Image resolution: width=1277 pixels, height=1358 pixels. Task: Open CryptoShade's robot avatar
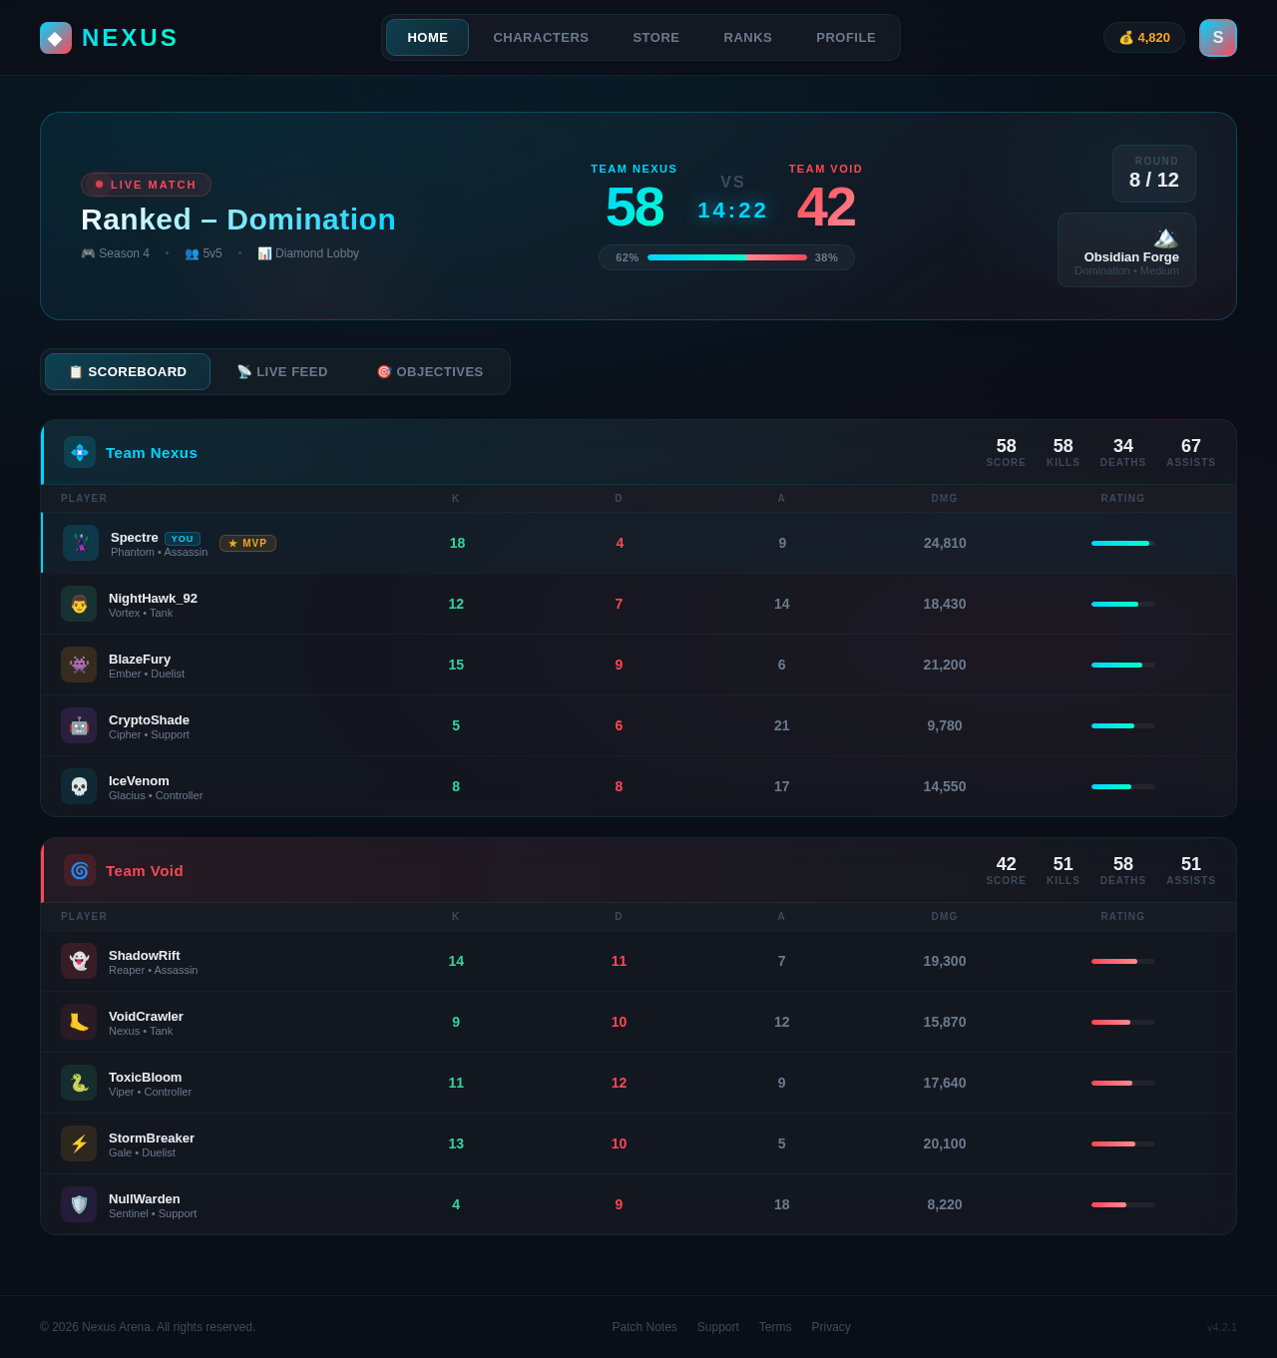point(79,725)
